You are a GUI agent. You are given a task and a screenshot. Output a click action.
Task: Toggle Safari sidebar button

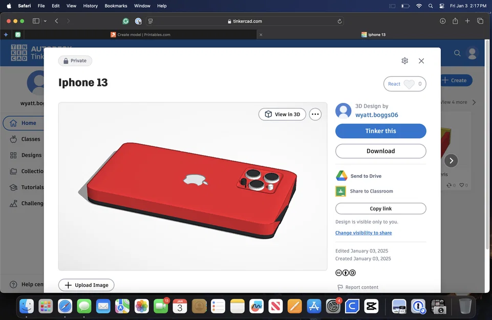click(x=36, y=21)
